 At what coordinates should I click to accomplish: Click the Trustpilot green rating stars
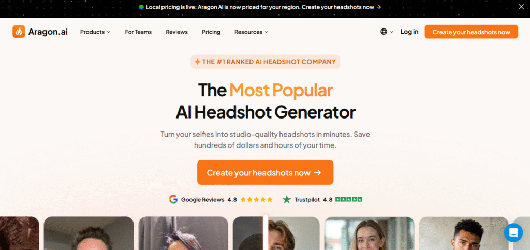[x=349, y=200]
